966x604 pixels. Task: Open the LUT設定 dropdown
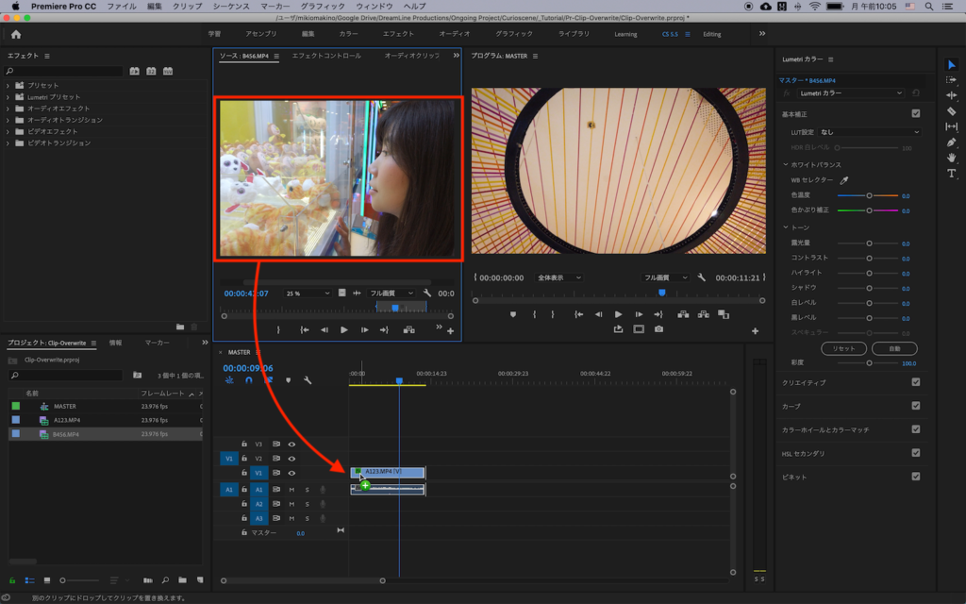pos(868,132)
